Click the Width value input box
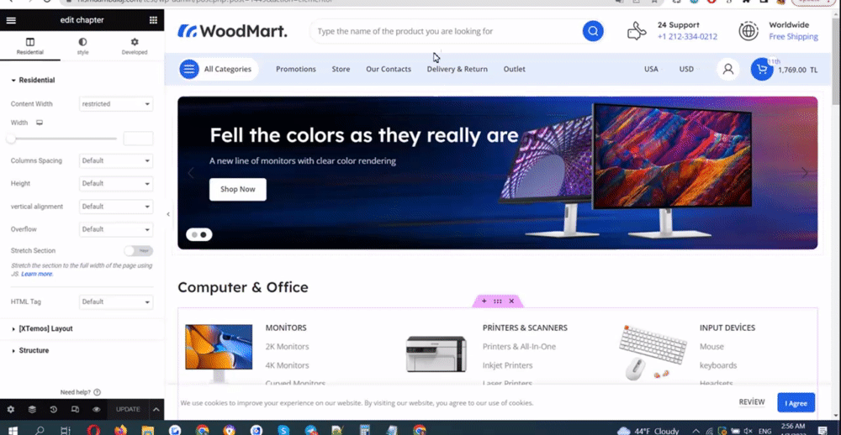 (x=139, y=139)
